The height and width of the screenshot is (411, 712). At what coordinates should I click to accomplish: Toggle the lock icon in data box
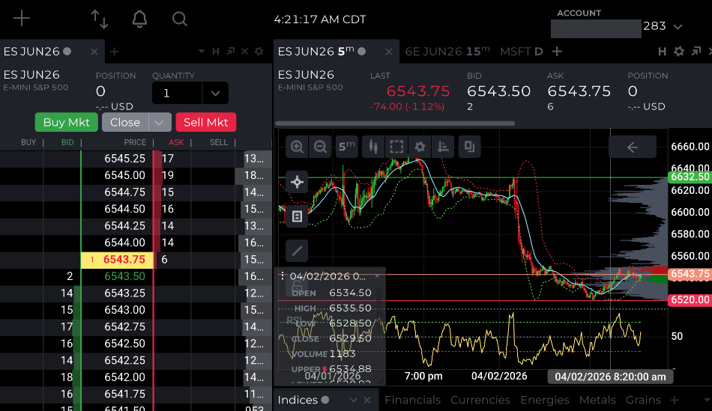click(x=297, y=286)
